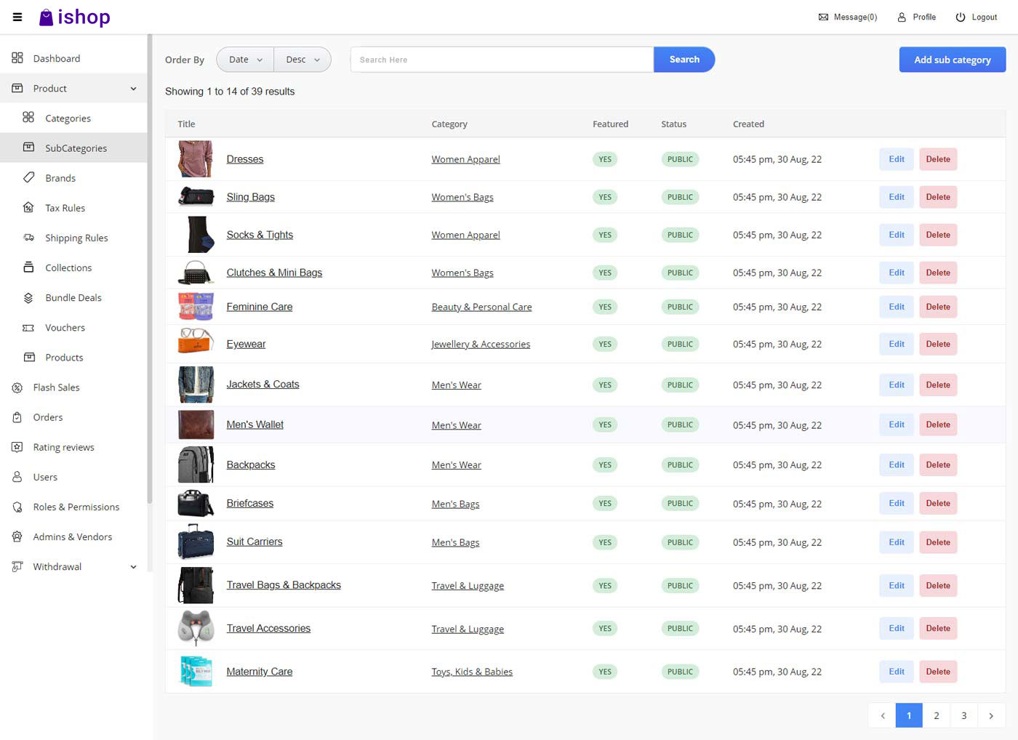The height and width of the screenshot is (740, 1018).
Task: Click page 3 in pagination
Action: point(963,715)
